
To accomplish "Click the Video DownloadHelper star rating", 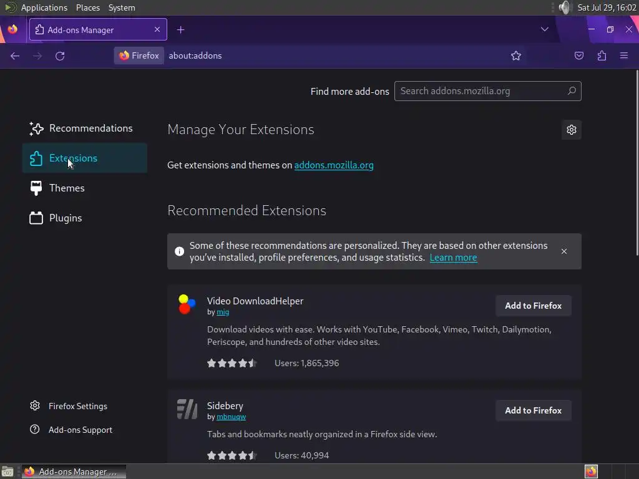I will click(232, 363).
